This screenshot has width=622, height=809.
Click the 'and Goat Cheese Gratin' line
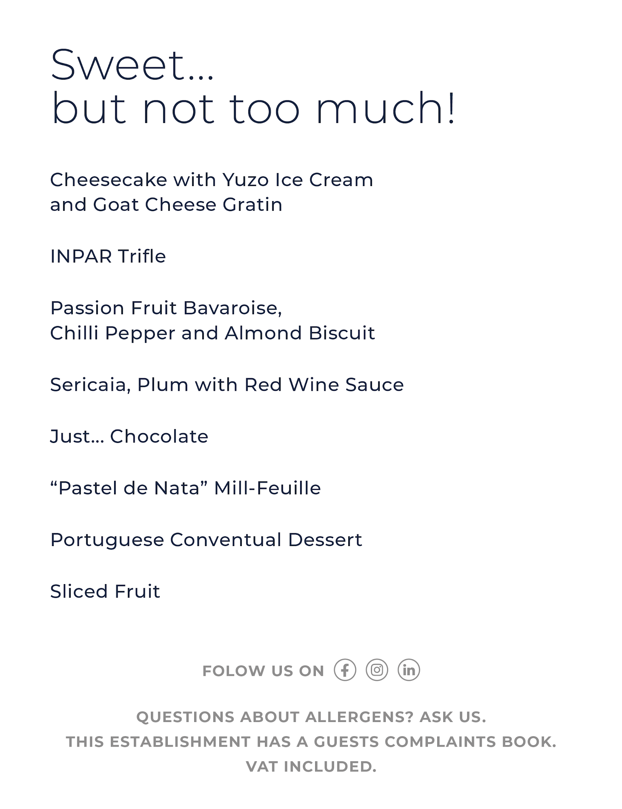[x=166, y=205]
